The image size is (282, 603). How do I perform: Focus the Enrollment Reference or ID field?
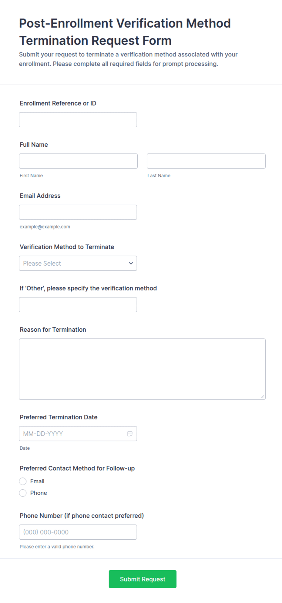78,120
